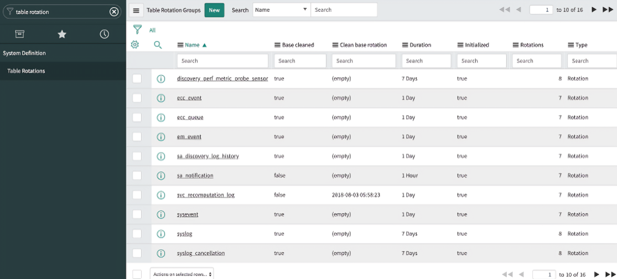The height and width of the screenshot is (279, 617).
Task: Click the Base cleaned column search field
Action: click(300, 61)
